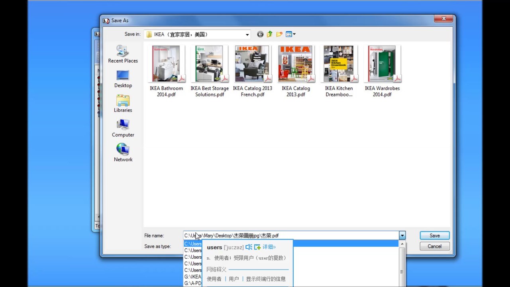
Task: Open Network in the places bar
Action: [x=123, y=153]
